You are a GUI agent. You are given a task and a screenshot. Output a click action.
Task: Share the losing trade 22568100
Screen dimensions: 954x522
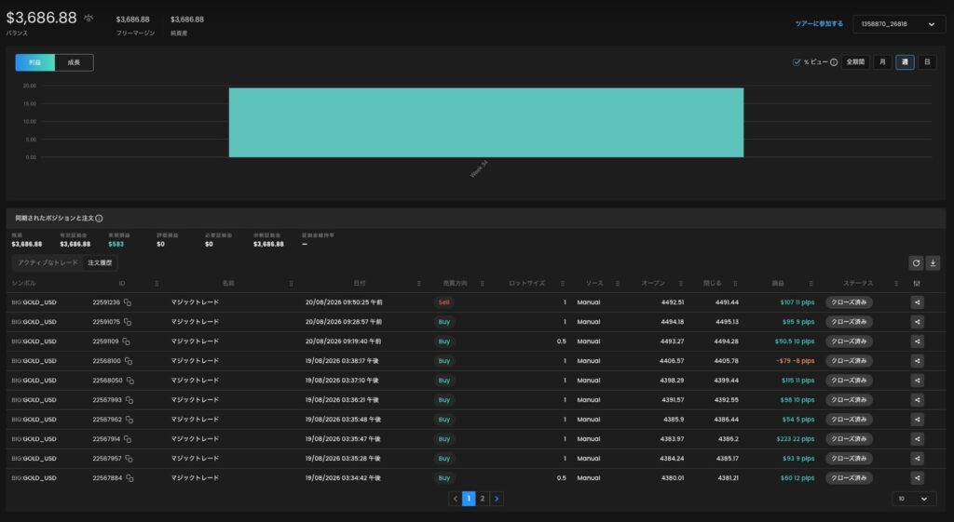point(918,361)
